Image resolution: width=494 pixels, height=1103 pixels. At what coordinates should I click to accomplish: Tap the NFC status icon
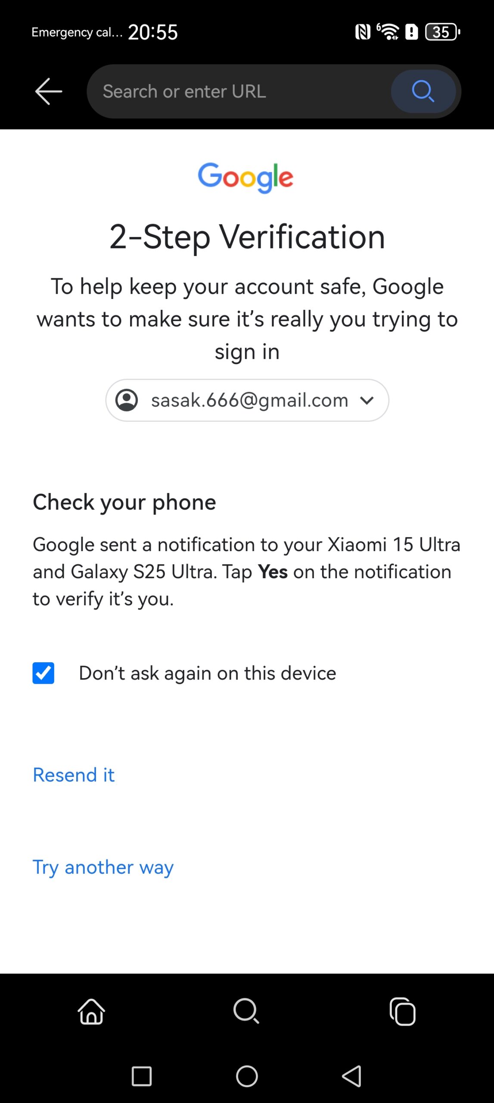pos(363,32)
